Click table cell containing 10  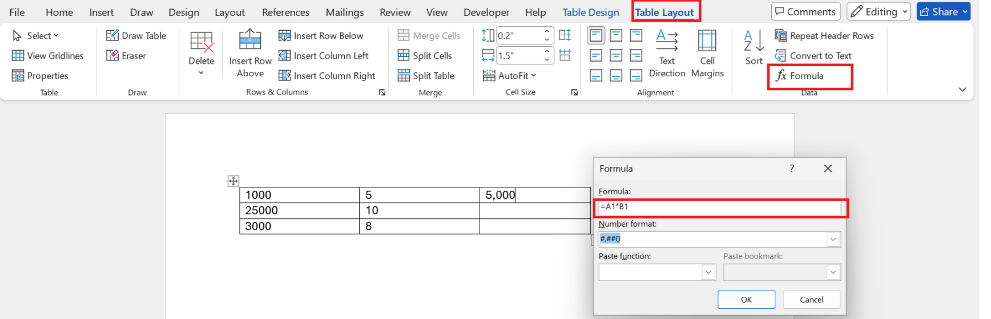click(x=419, y=211)
